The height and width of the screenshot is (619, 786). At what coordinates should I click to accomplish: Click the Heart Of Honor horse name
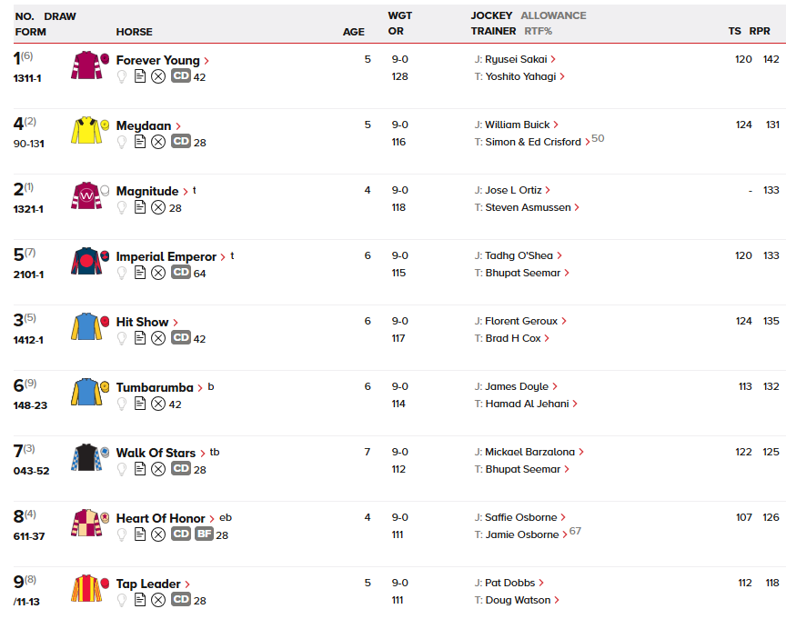[160, 519]
